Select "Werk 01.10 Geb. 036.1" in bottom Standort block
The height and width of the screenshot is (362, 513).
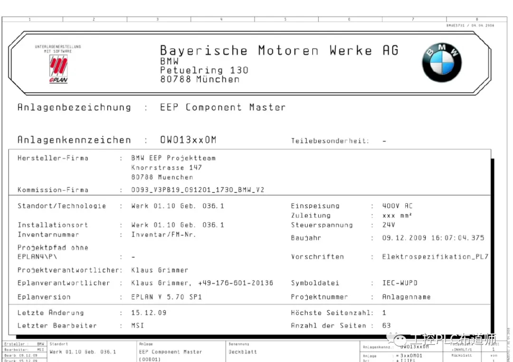click(x=83, y=352)
